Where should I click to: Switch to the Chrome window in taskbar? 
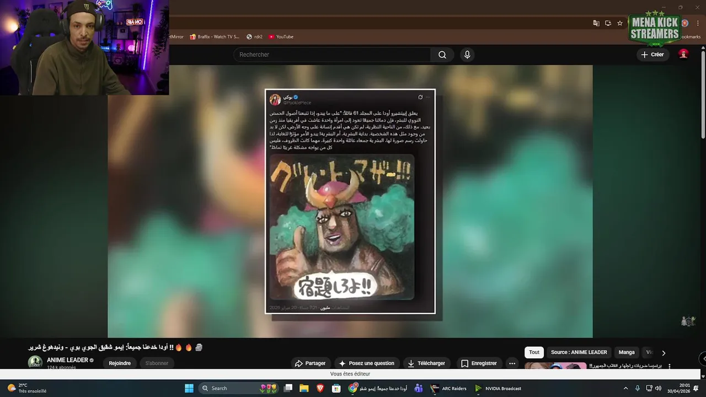click(378, 388)
